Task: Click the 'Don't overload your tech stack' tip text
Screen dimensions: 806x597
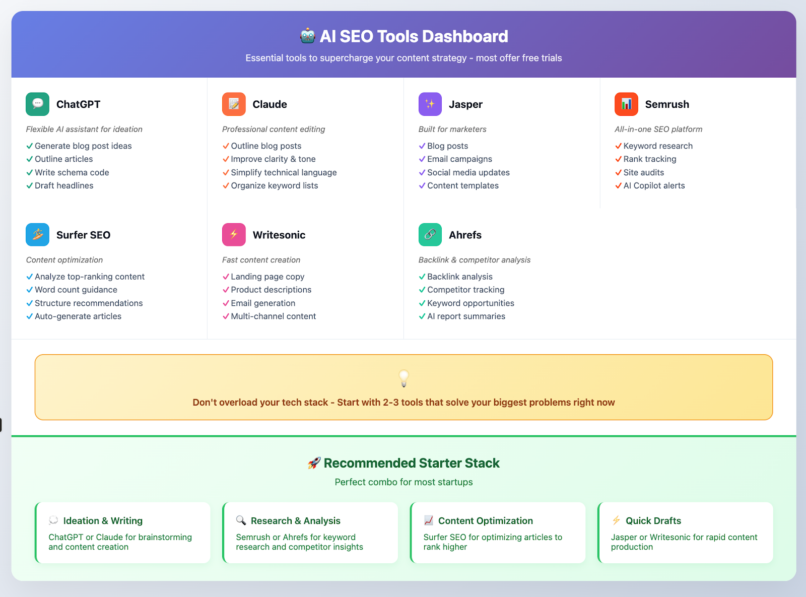Action: click(x=404, y=403)
